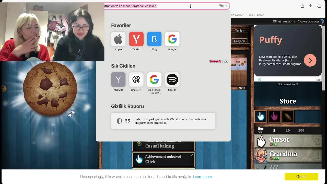The image size is (327, 184).
Task: Click the Casual baking achievement icon
Action: tap(139, 144)
